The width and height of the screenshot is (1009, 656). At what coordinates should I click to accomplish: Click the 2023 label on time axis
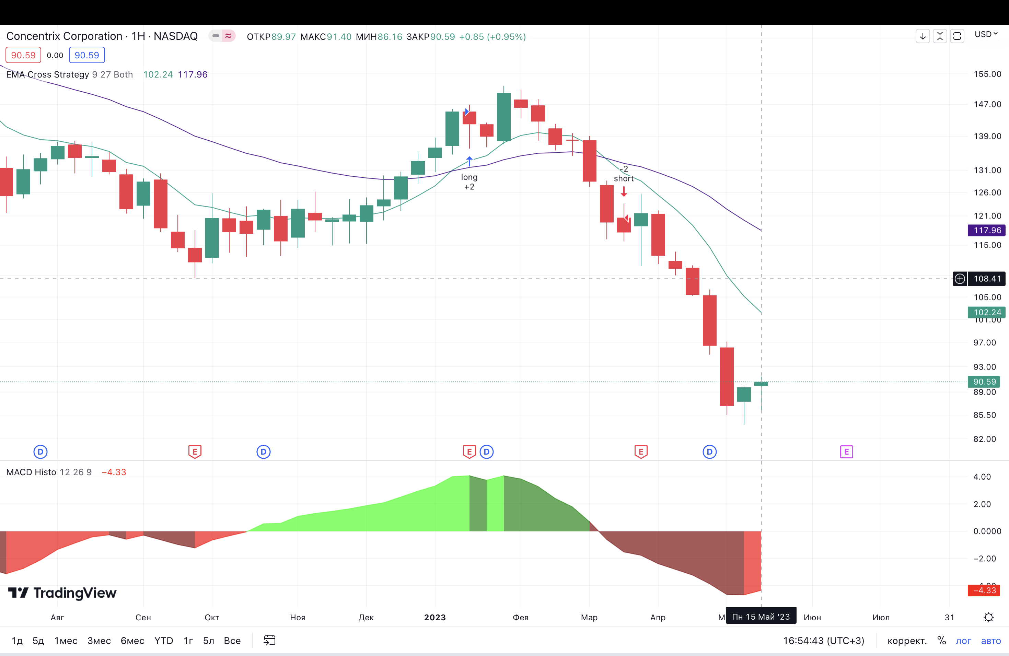pyautogui.click(x=435, y=617)
